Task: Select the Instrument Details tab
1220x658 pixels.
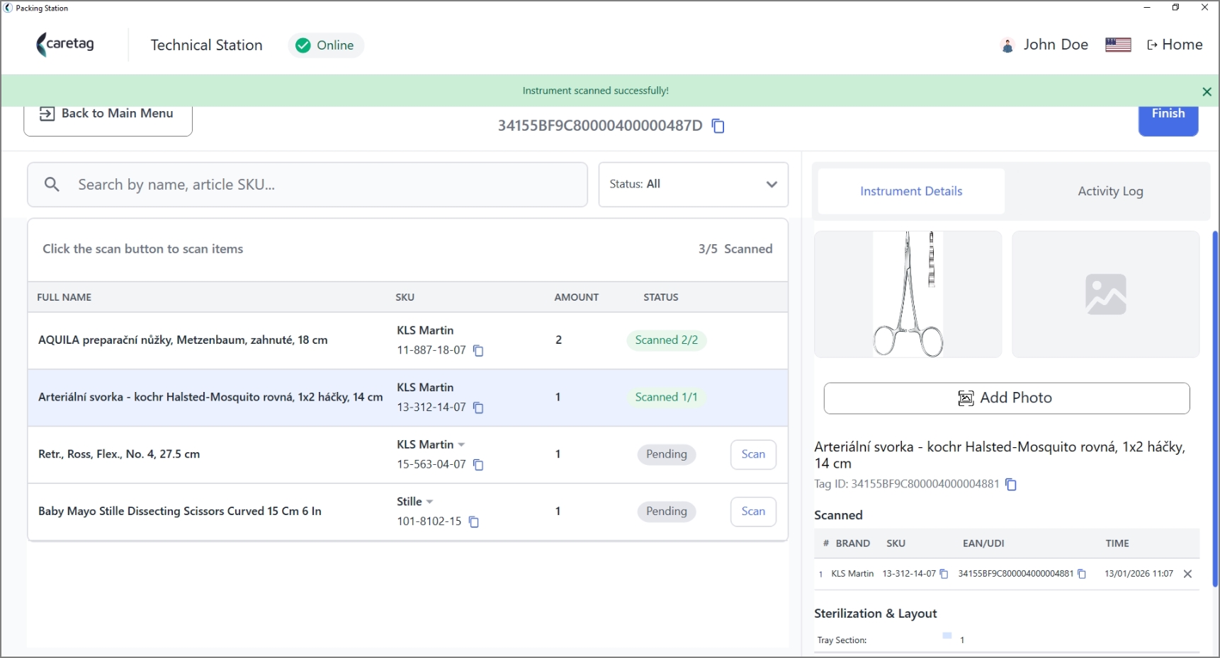Action: click(911, 191)
